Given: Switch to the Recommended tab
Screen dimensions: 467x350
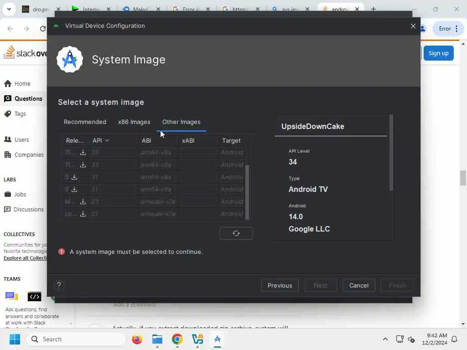Looking at the screenshot, I should click(85, 122).
